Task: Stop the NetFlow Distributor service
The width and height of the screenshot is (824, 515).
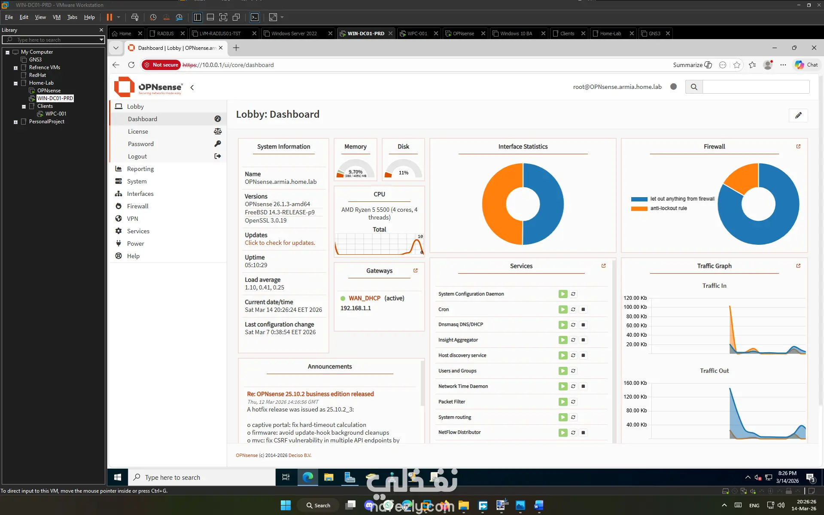Action: [x=583, y=433]
